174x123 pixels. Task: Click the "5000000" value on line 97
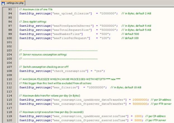pyautogui.click(x=109, y=26)
